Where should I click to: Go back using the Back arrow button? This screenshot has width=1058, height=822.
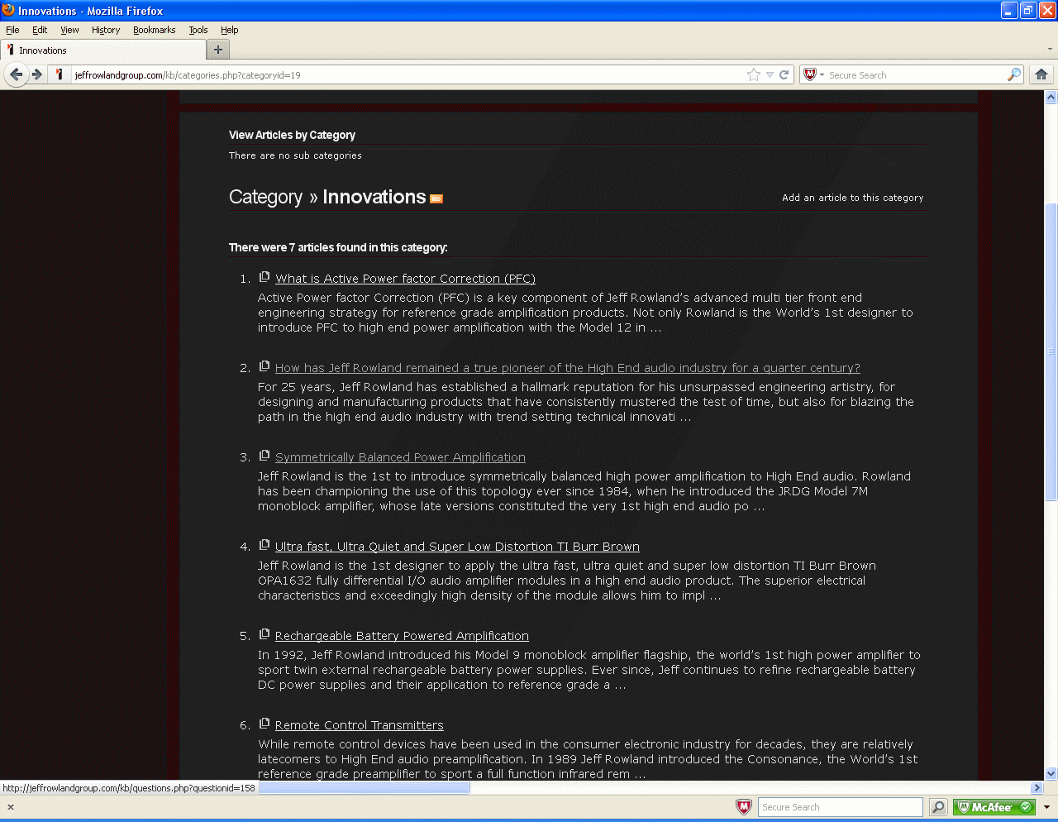coord(16,74)
